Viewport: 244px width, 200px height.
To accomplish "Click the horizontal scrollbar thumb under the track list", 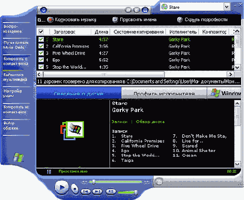I will coord(104,75).
